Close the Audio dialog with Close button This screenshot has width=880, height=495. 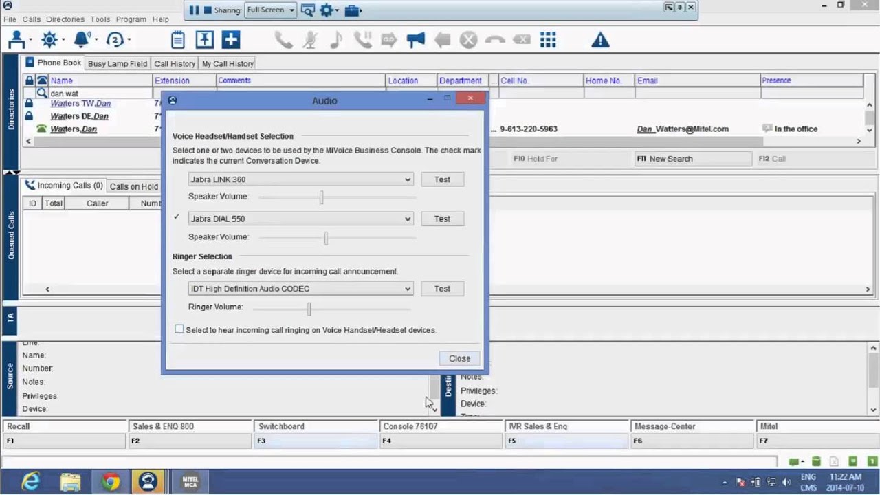(x=459, y=358)
